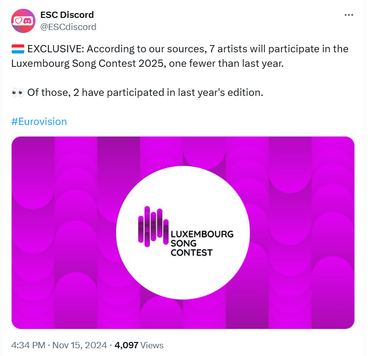Screen dimensions: 368x356
Task: Click the ESC Discord display name
Action: 67,15
